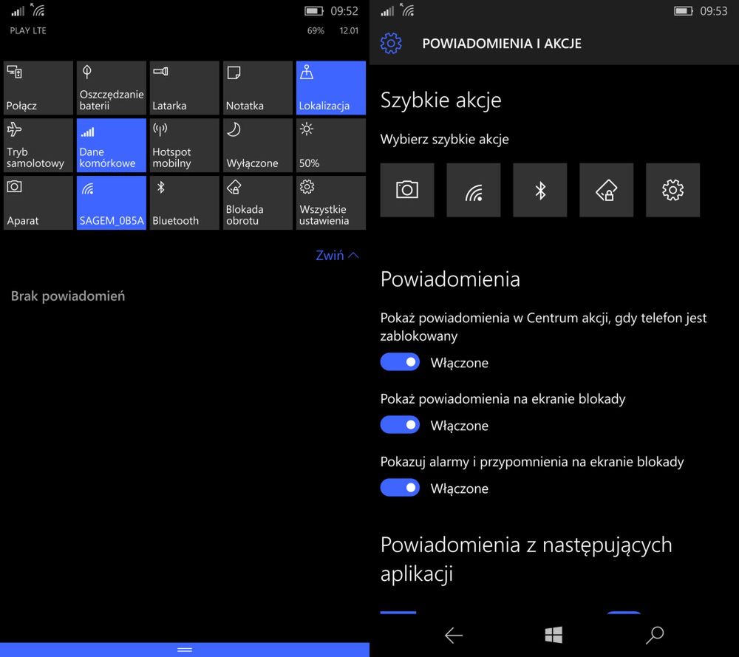739x657 pixels.
Task: Disable notifications in Centrum akcji when locked
Action: pyautogui.click(x=400, y=362)
